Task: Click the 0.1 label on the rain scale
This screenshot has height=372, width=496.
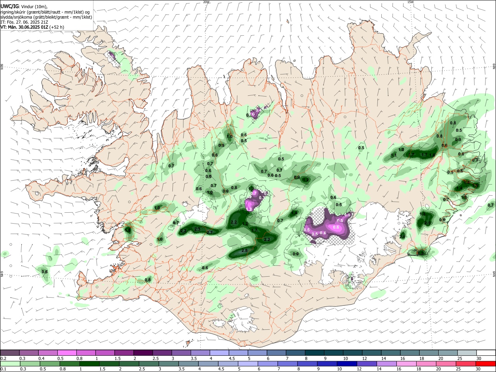Action: click(3, 369)
